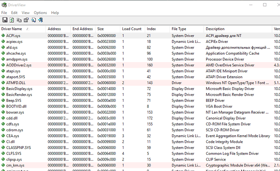Open the Options menu
Screen dimensions: 280x171
point(40,13)
